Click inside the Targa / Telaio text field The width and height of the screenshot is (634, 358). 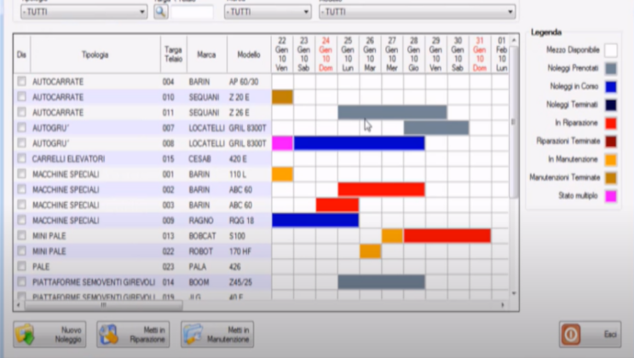click(193, 13)
